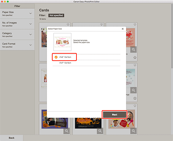Open the purple Halloween card template

(55, 123)
